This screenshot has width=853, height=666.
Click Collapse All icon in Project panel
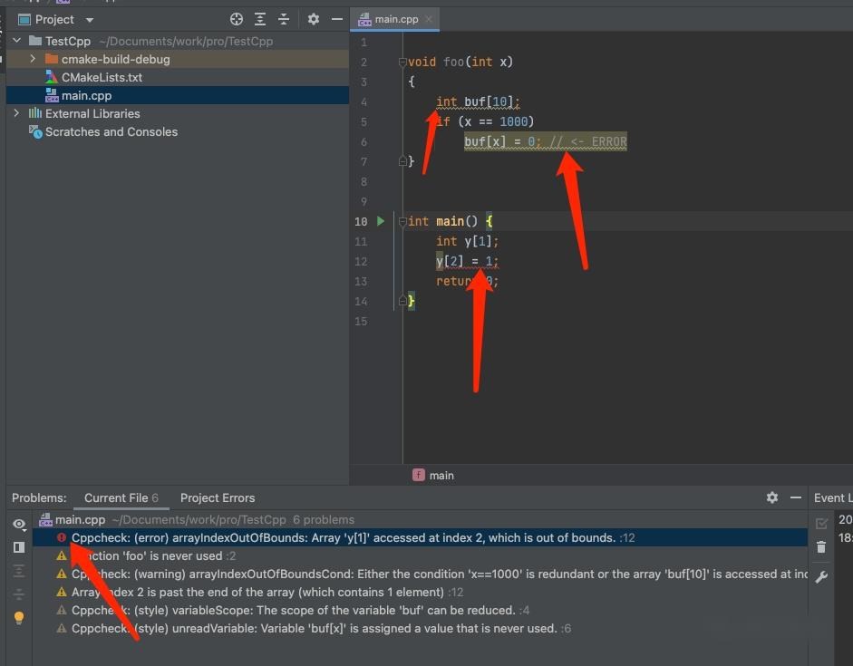pos(284,19)
